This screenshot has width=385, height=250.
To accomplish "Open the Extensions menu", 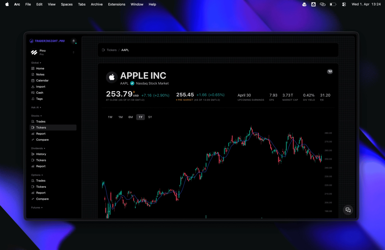I will (x=117, y=4).
